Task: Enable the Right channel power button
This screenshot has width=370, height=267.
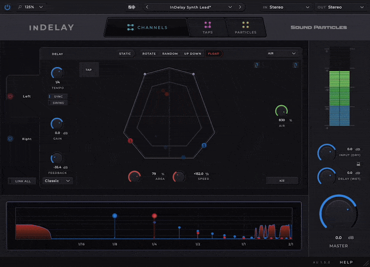Action: click(10, 139)
